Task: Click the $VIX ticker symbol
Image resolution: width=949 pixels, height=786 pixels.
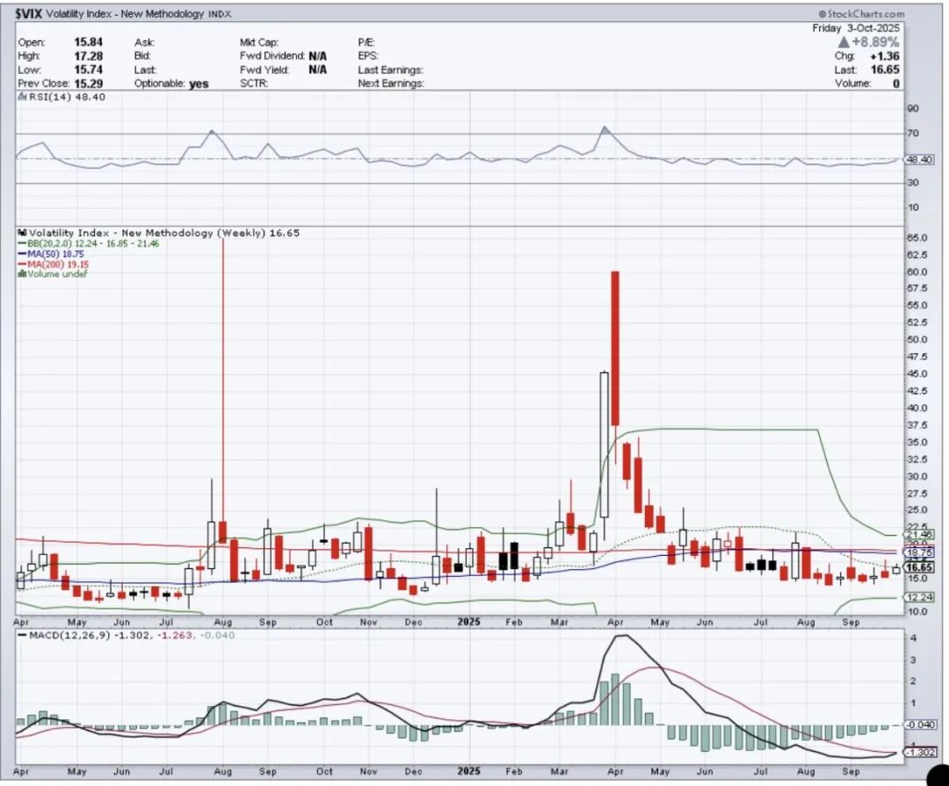Action: pyautogui.click(x=28, y=13)
